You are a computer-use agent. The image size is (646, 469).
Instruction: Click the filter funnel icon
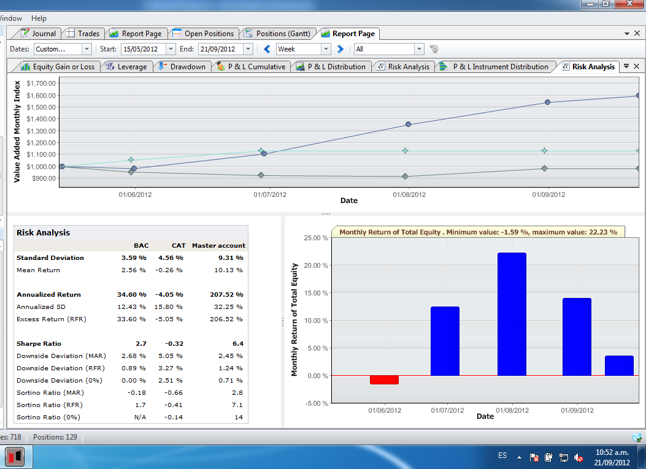433,49
